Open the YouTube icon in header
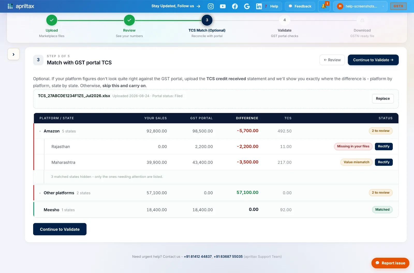 click(x=223, y=6)
